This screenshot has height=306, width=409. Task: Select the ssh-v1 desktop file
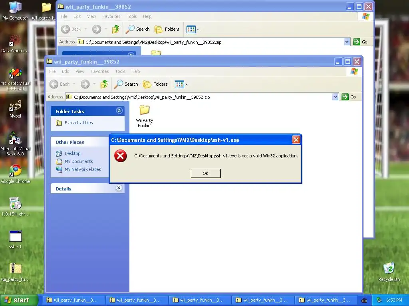click(15, 239)
